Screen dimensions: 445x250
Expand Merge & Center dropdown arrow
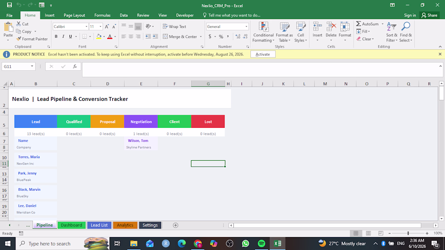point(201,36)
